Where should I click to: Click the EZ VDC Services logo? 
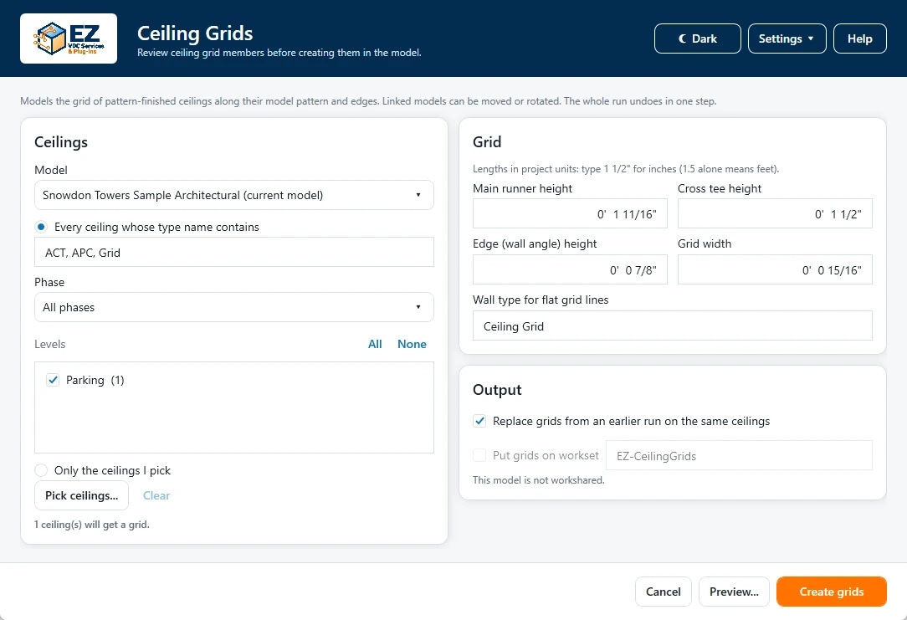pos(69,38)
